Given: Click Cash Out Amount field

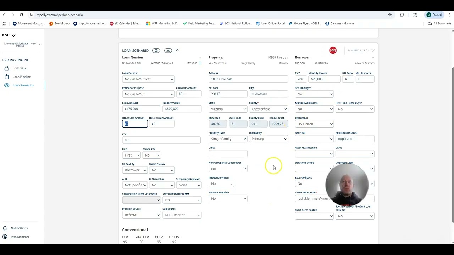Looking at the screenshot, I should [x=189, y=94].
